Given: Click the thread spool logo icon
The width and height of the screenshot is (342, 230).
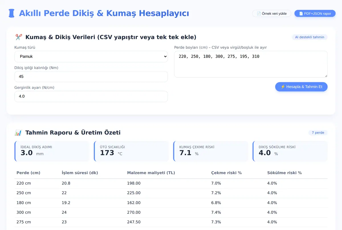Looking at the screenshot, I should coord(11,13).
